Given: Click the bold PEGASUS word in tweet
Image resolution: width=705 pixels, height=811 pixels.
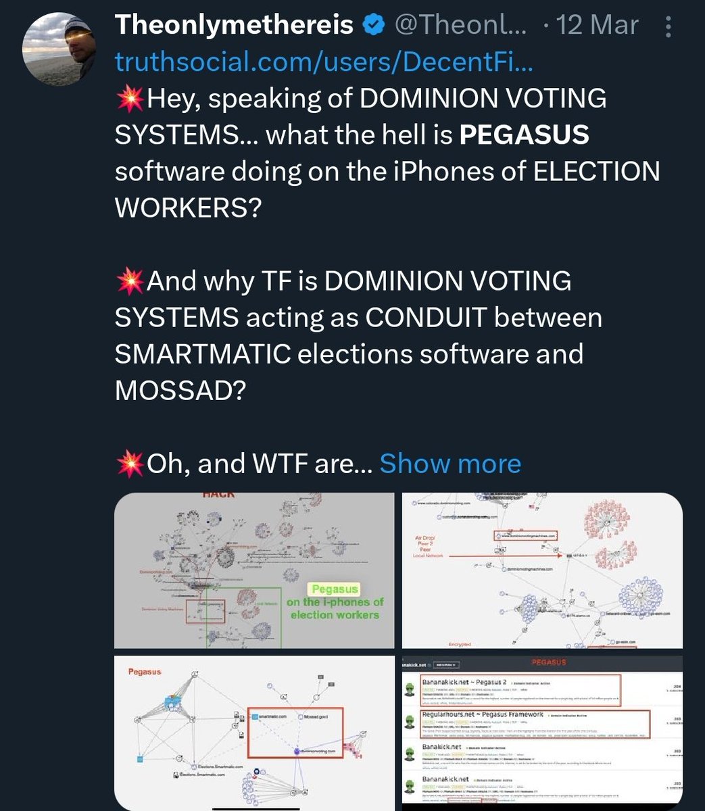Looking at the screenshot, I should pyautogui.click(x=524, y=135).
